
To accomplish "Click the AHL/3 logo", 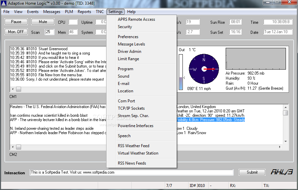I will coord(282,172).
